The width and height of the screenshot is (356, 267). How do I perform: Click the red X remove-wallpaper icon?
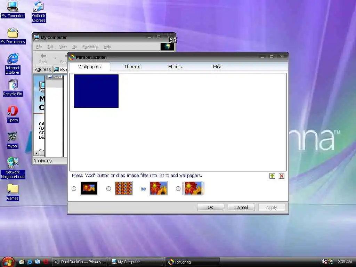282,176
